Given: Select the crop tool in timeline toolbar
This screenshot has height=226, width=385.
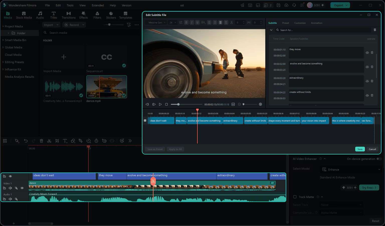Looking at the screenshot, I should coord(57,141).
